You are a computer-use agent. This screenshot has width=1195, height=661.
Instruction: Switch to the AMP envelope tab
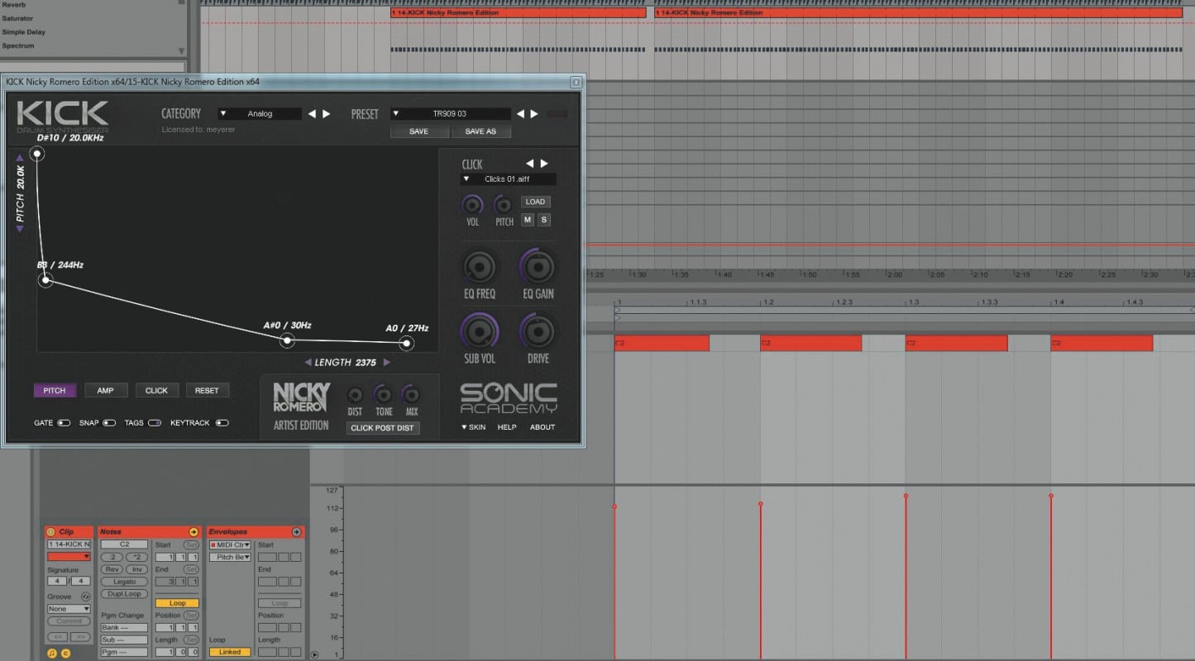point(106,391)
